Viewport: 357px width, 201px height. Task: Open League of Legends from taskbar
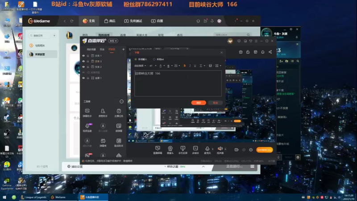click(x=33, y=197)
